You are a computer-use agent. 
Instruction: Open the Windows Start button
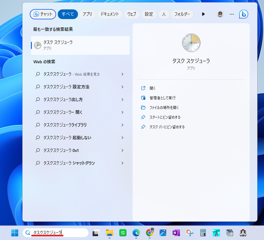(x=15, y=233)
